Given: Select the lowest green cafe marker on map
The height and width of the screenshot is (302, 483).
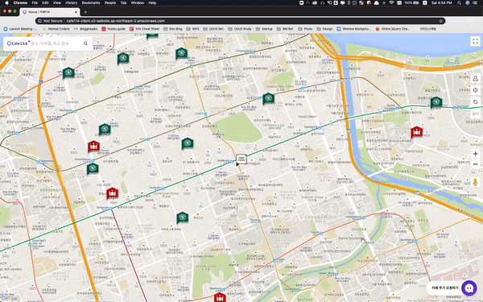Looking at the screenshot, I should point(183,217).
